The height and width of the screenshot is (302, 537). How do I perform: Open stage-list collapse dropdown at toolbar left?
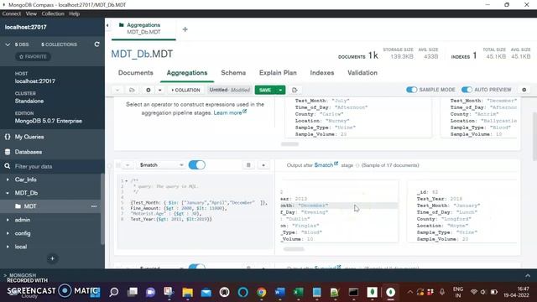coord(117,90)
